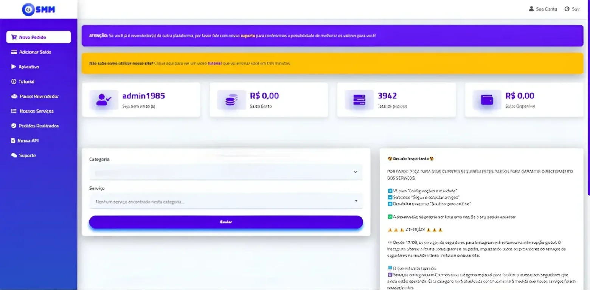Click the wallet icon on Saldo Disponível card

(x=487, y=100)
